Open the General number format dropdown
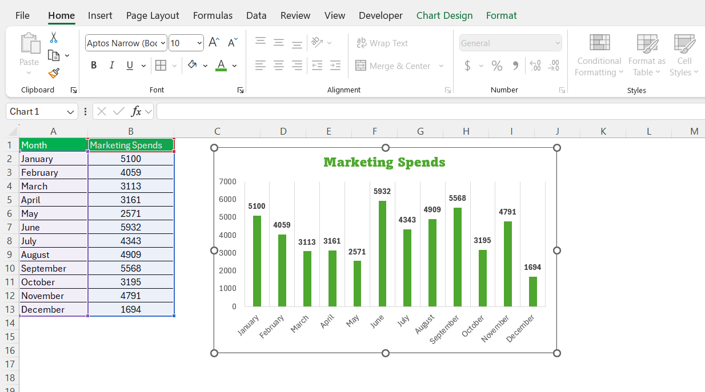The image size is (705, 392). [x=558, y=43]
